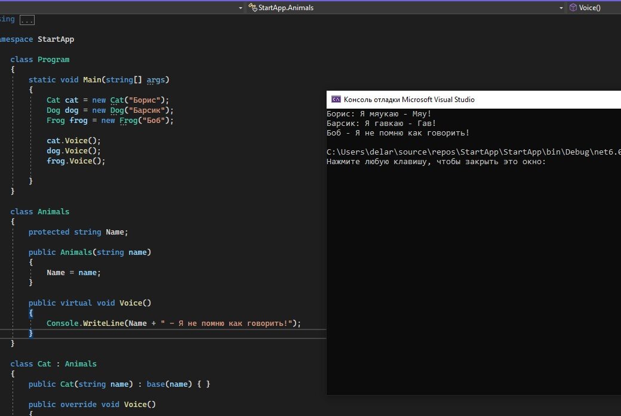Click the 'class Cat : Animals' declaration
621x416 pixels.
click(54, 363)
